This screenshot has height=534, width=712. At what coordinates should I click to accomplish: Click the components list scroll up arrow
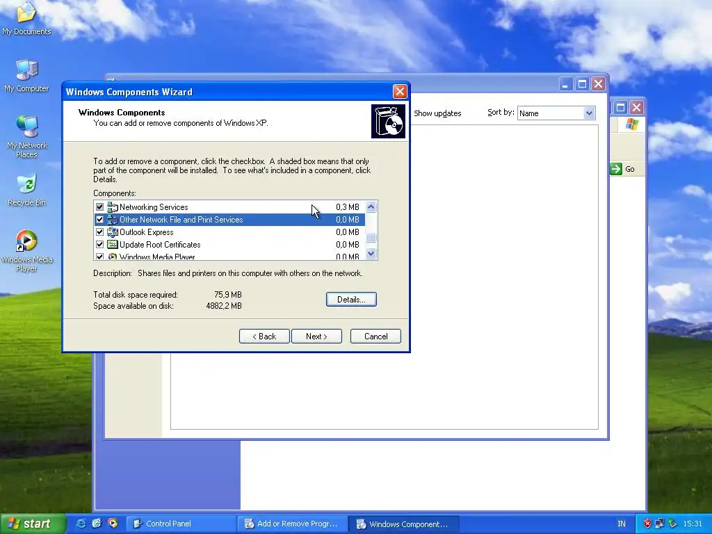(x=371, y=207)
